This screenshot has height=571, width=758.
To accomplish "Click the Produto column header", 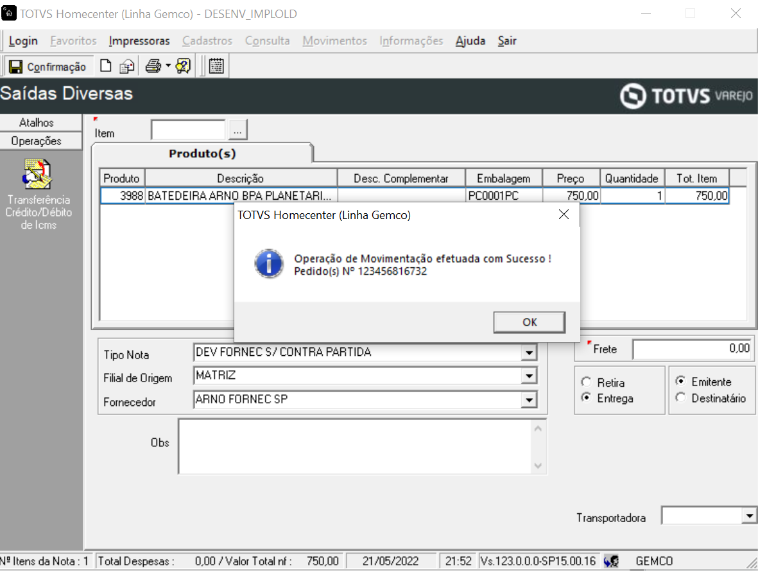I will [x=122, y=179].
